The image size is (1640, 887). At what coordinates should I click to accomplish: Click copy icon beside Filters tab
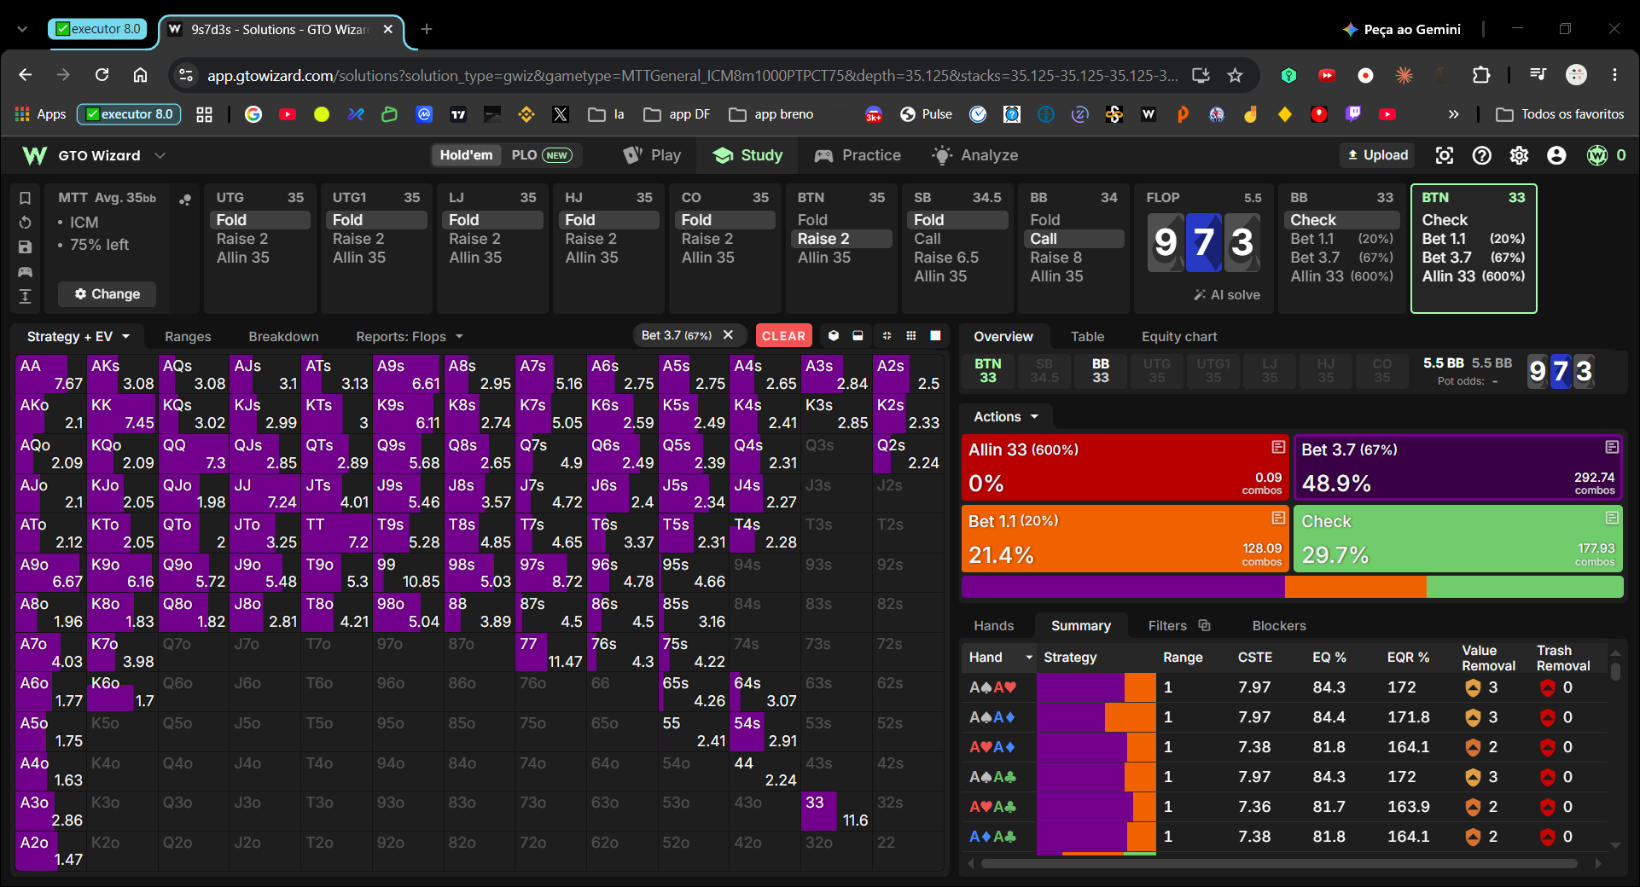(x=1204, y=625)
